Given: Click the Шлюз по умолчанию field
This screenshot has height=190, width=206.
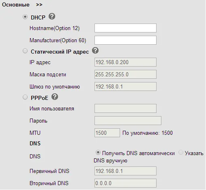Looking at the screenshot, I should click(125, 86).
